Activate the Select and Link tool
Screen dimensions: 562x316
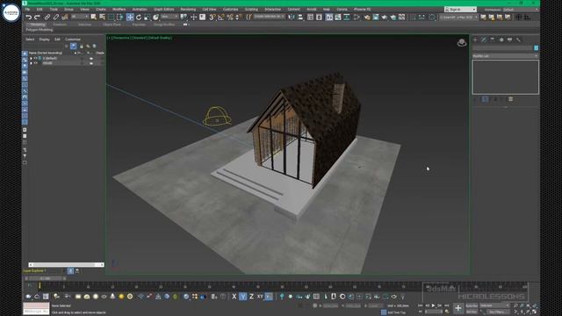click(x=47, y=17)
